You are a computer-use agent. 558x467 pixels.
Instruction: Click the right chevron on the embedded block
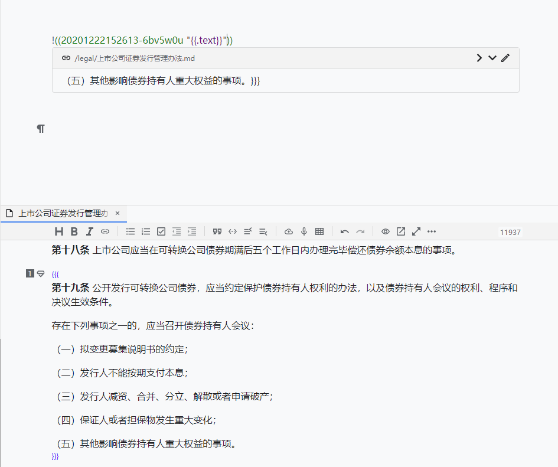click(x=479, y=58)
